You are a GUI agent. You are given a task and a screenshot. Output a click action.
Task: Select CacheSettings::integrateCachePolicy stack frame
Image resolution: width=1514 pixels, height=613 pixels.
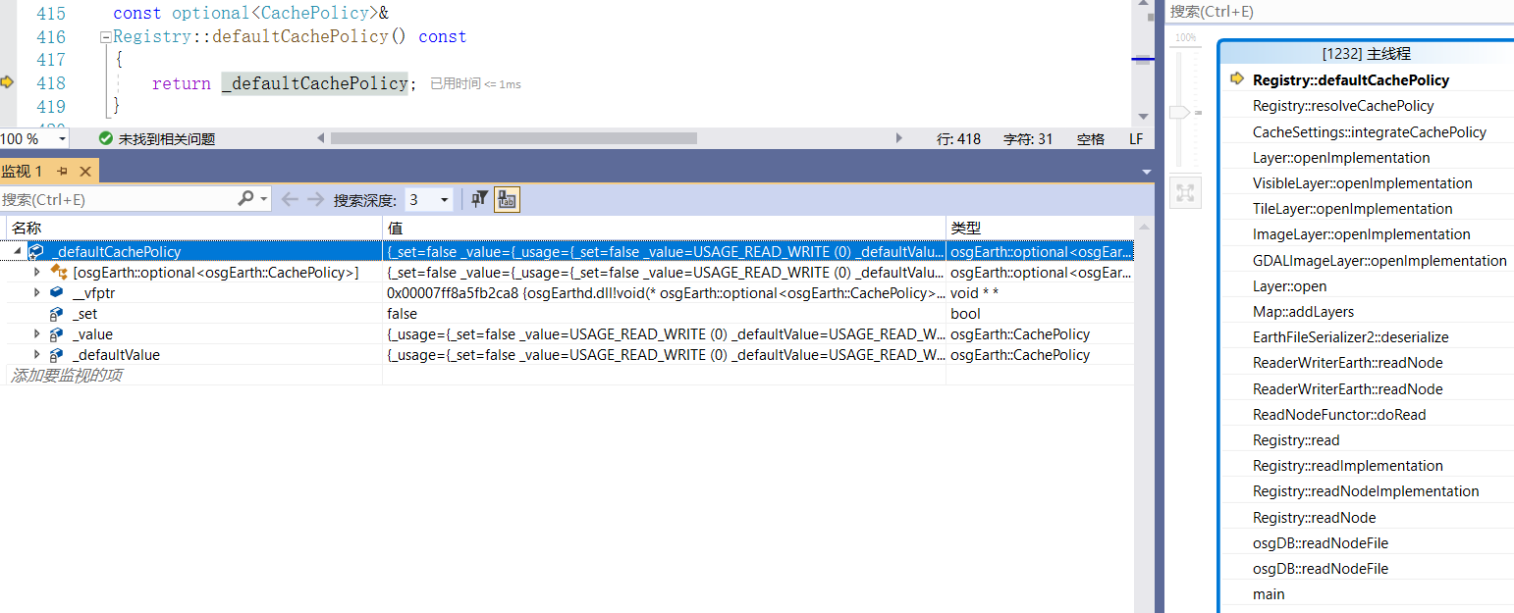coord(1370,132)
